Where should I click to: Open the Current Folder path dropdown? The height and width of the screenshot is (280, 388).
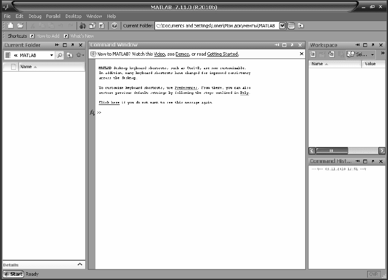(282, 26)
